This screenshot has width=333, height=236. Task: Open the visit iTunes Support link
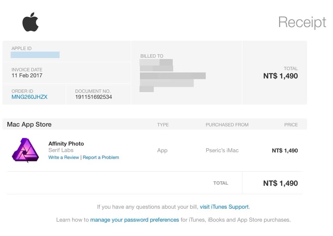pos(224,207)
